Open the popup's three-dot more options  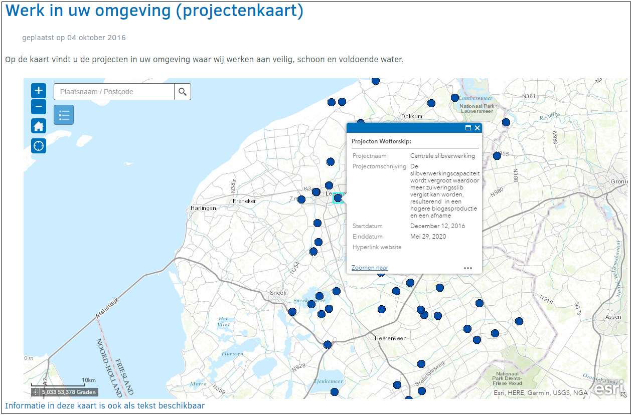click(x=468, y=268)
